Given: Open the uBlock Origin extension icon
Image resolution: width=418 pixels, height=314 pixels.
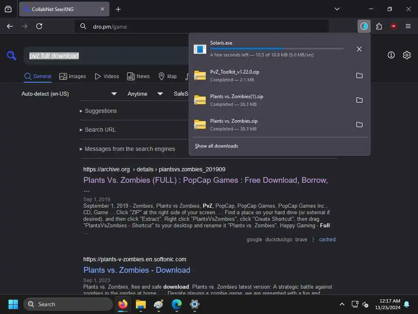Looking at the screenshot, I should click(393, 26).
